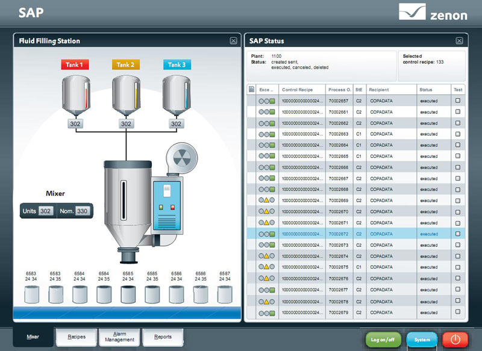
Task: Tick the Test checkbox for process 7002657
Action: click(458, 101)
